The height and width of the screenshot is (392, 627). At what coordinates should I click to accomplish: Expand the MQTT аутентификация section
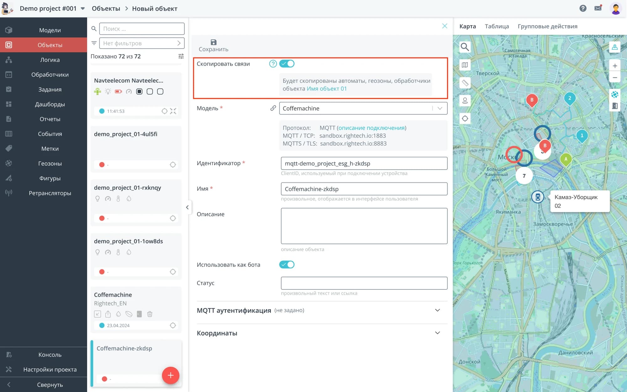pos(437,310)
